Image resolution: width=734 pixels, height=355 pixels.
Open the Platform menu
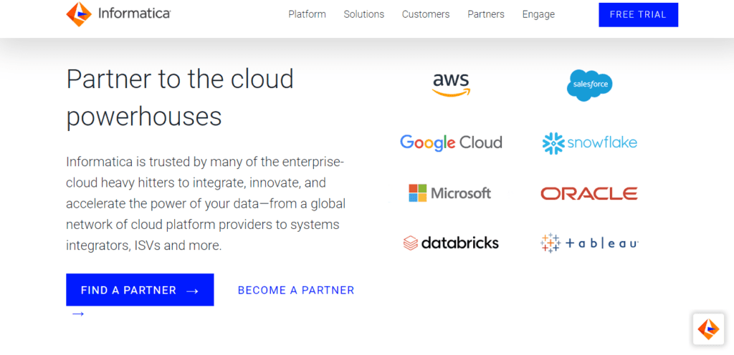click(307, 14)
